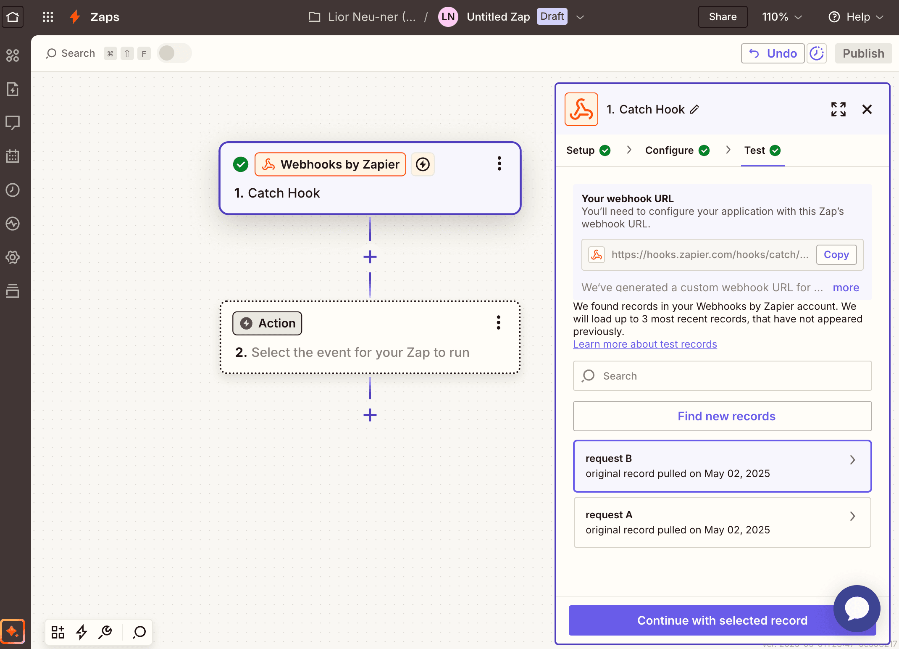The width and height of the screenshot is (899, 649).
Task: Click the Undo button
Action: pos(773,53)
